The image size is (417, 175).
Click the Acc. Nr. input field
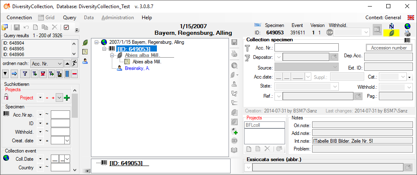point(307,48)
